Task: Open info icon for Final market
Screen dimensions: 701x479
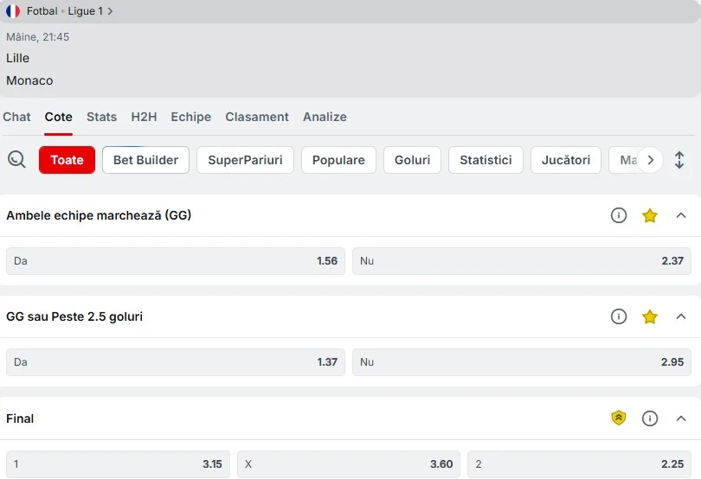Action: pos(649,418)
